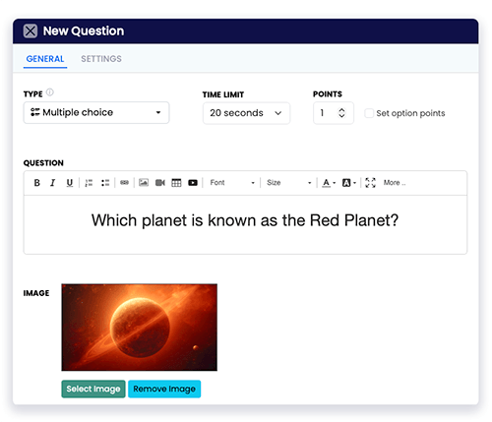This screenshot has height=422, width=492.
Task: Click the Select Image button
Action: (x=93, y=389)
